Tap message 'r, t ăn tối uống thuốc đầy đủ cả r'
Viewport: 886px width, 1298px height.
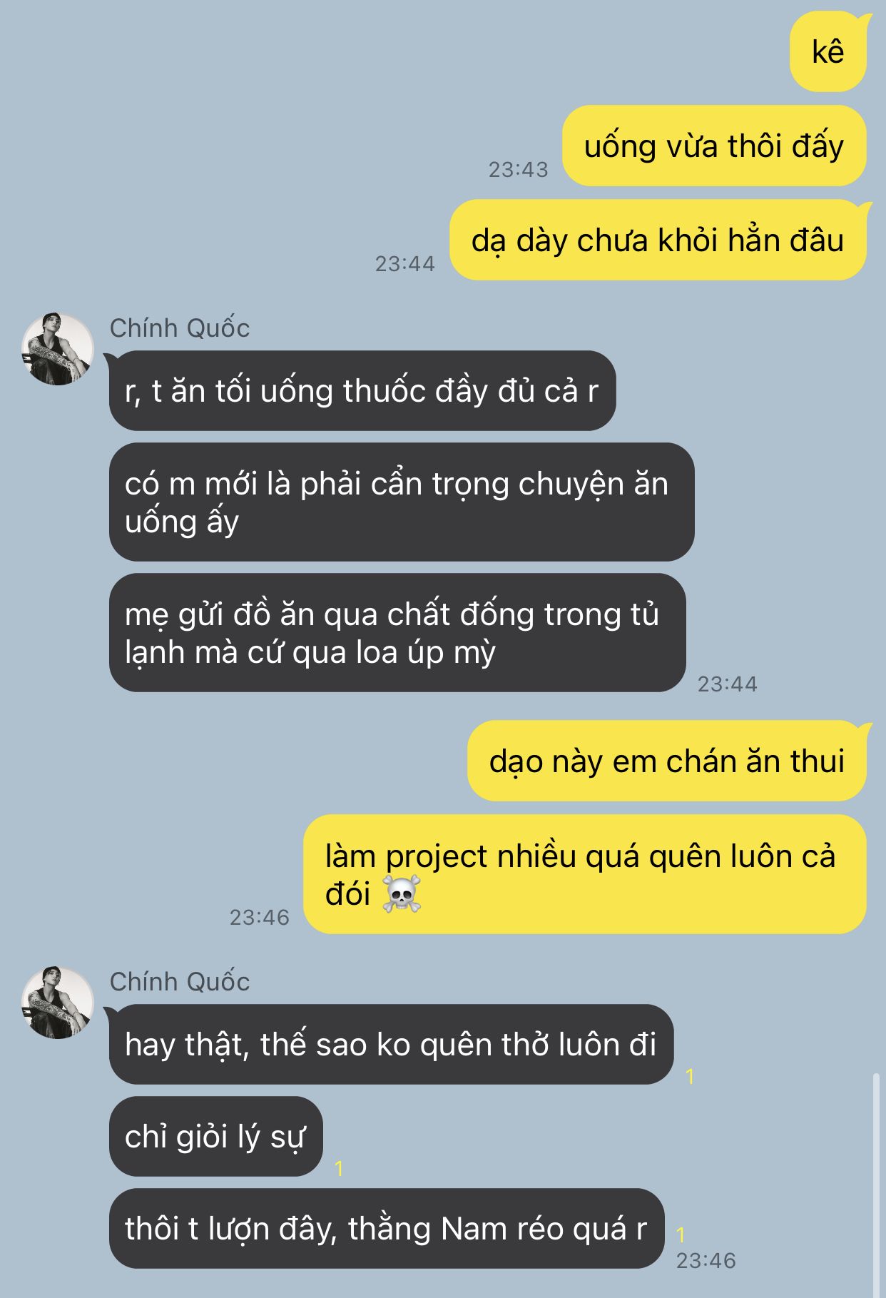pyautogui.click(x=362, y=390)
